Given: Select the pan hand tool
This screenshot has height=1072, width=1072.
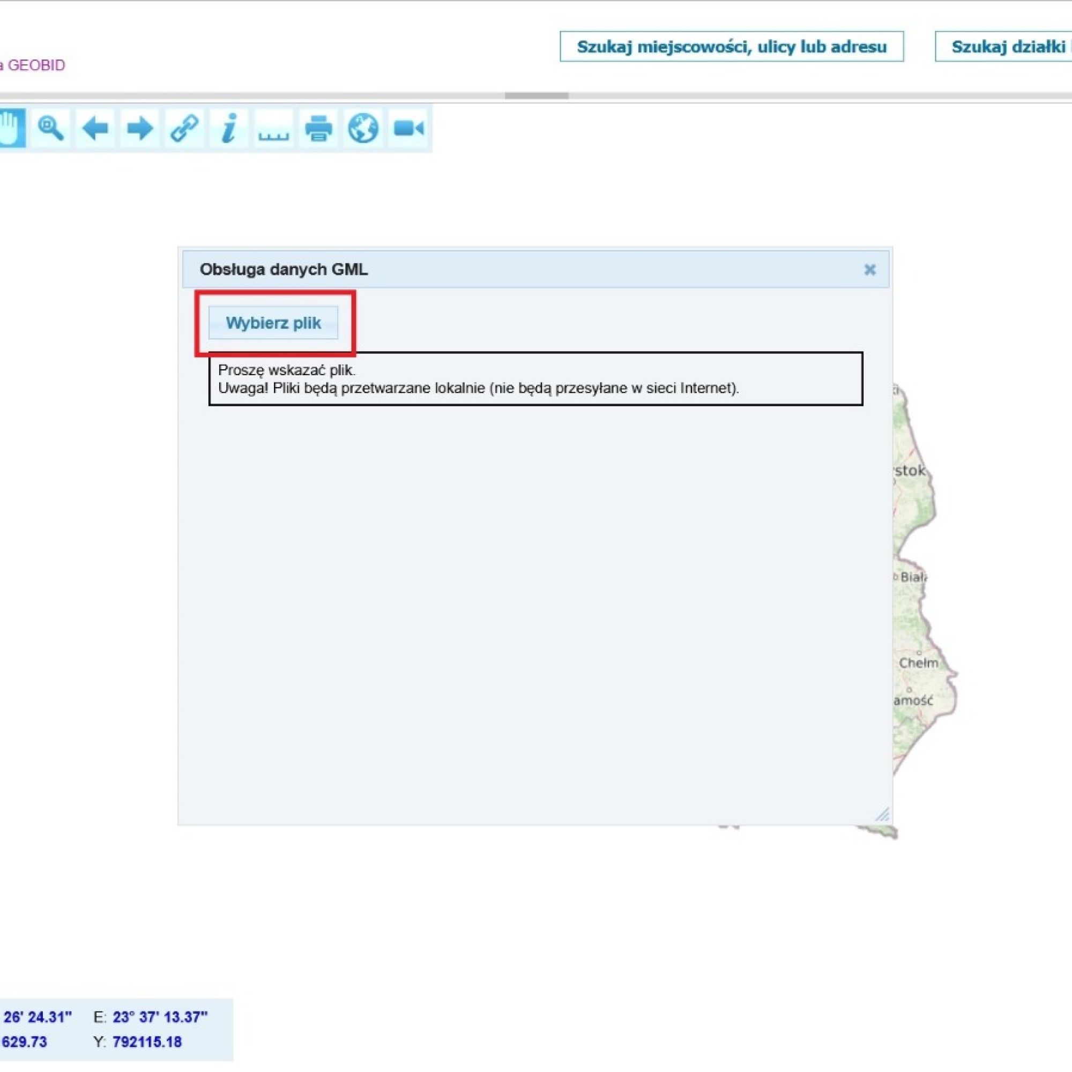Looking at the screenshot, I should tap(11, 128).
